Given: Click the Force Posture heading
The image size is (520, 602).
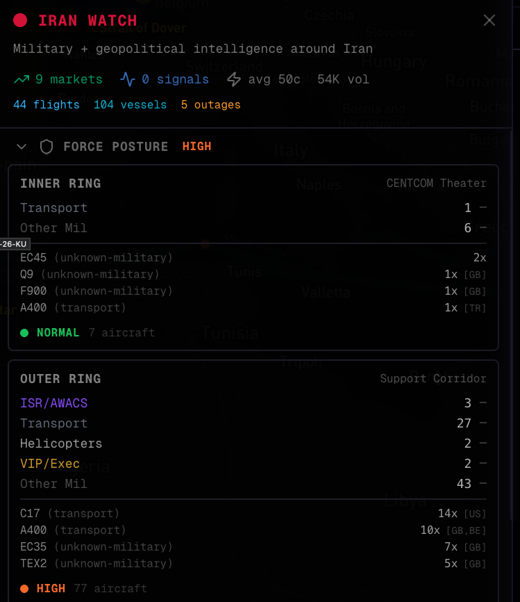Looking at the screenshot, I should click(116, 147).
